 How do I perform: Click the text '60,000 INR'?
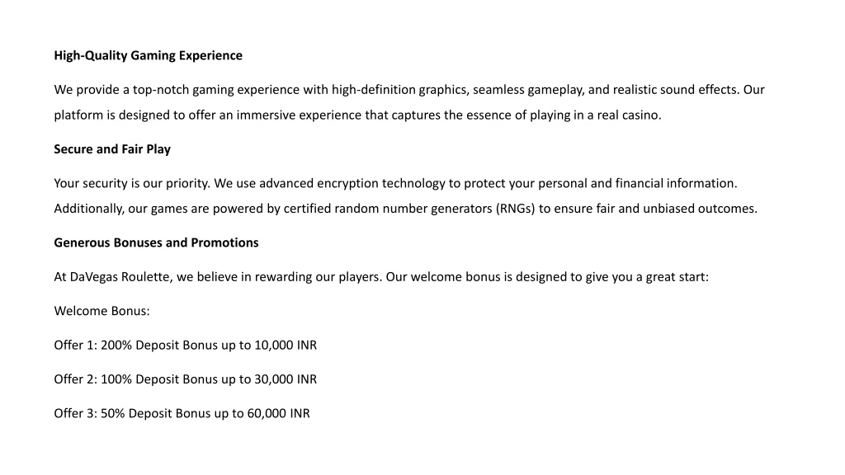(x=279, y=414)
